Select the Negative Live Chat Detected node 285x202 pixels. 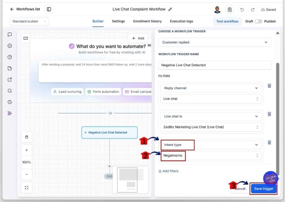[x=110, y=133]
